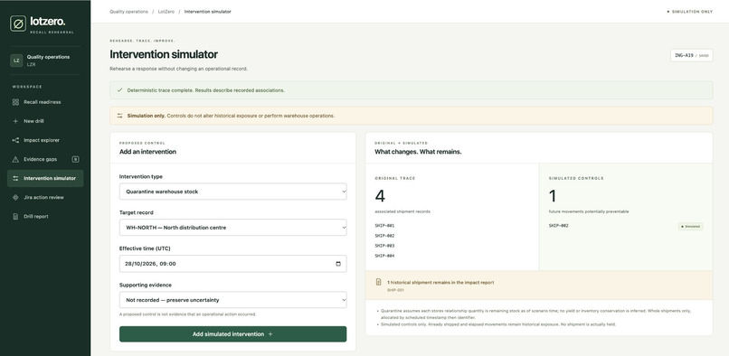The width and height of the screenshot is (729, 356).
Task: Click the Simulated controls count 1
Action: tap(553, 196)
